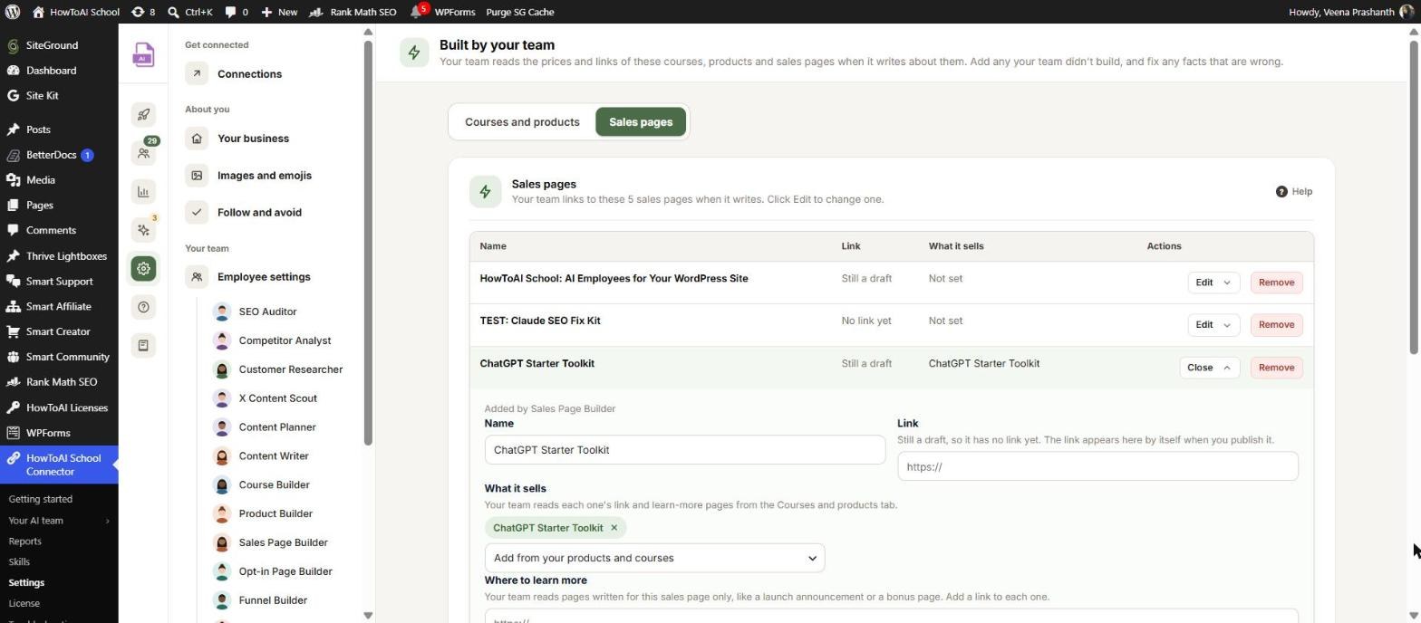Open the question mark help icon in rail
The width and height of the screenshot is (1421, 623).
pyautogui.click(x=143, y=307)
